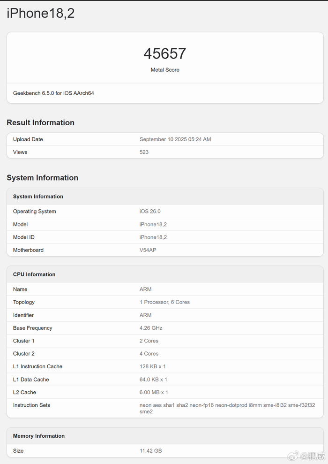The width and height of the screenshot is (328, 464).
Task: Select ARM value in the Identifier row
Action: [145, 315]
